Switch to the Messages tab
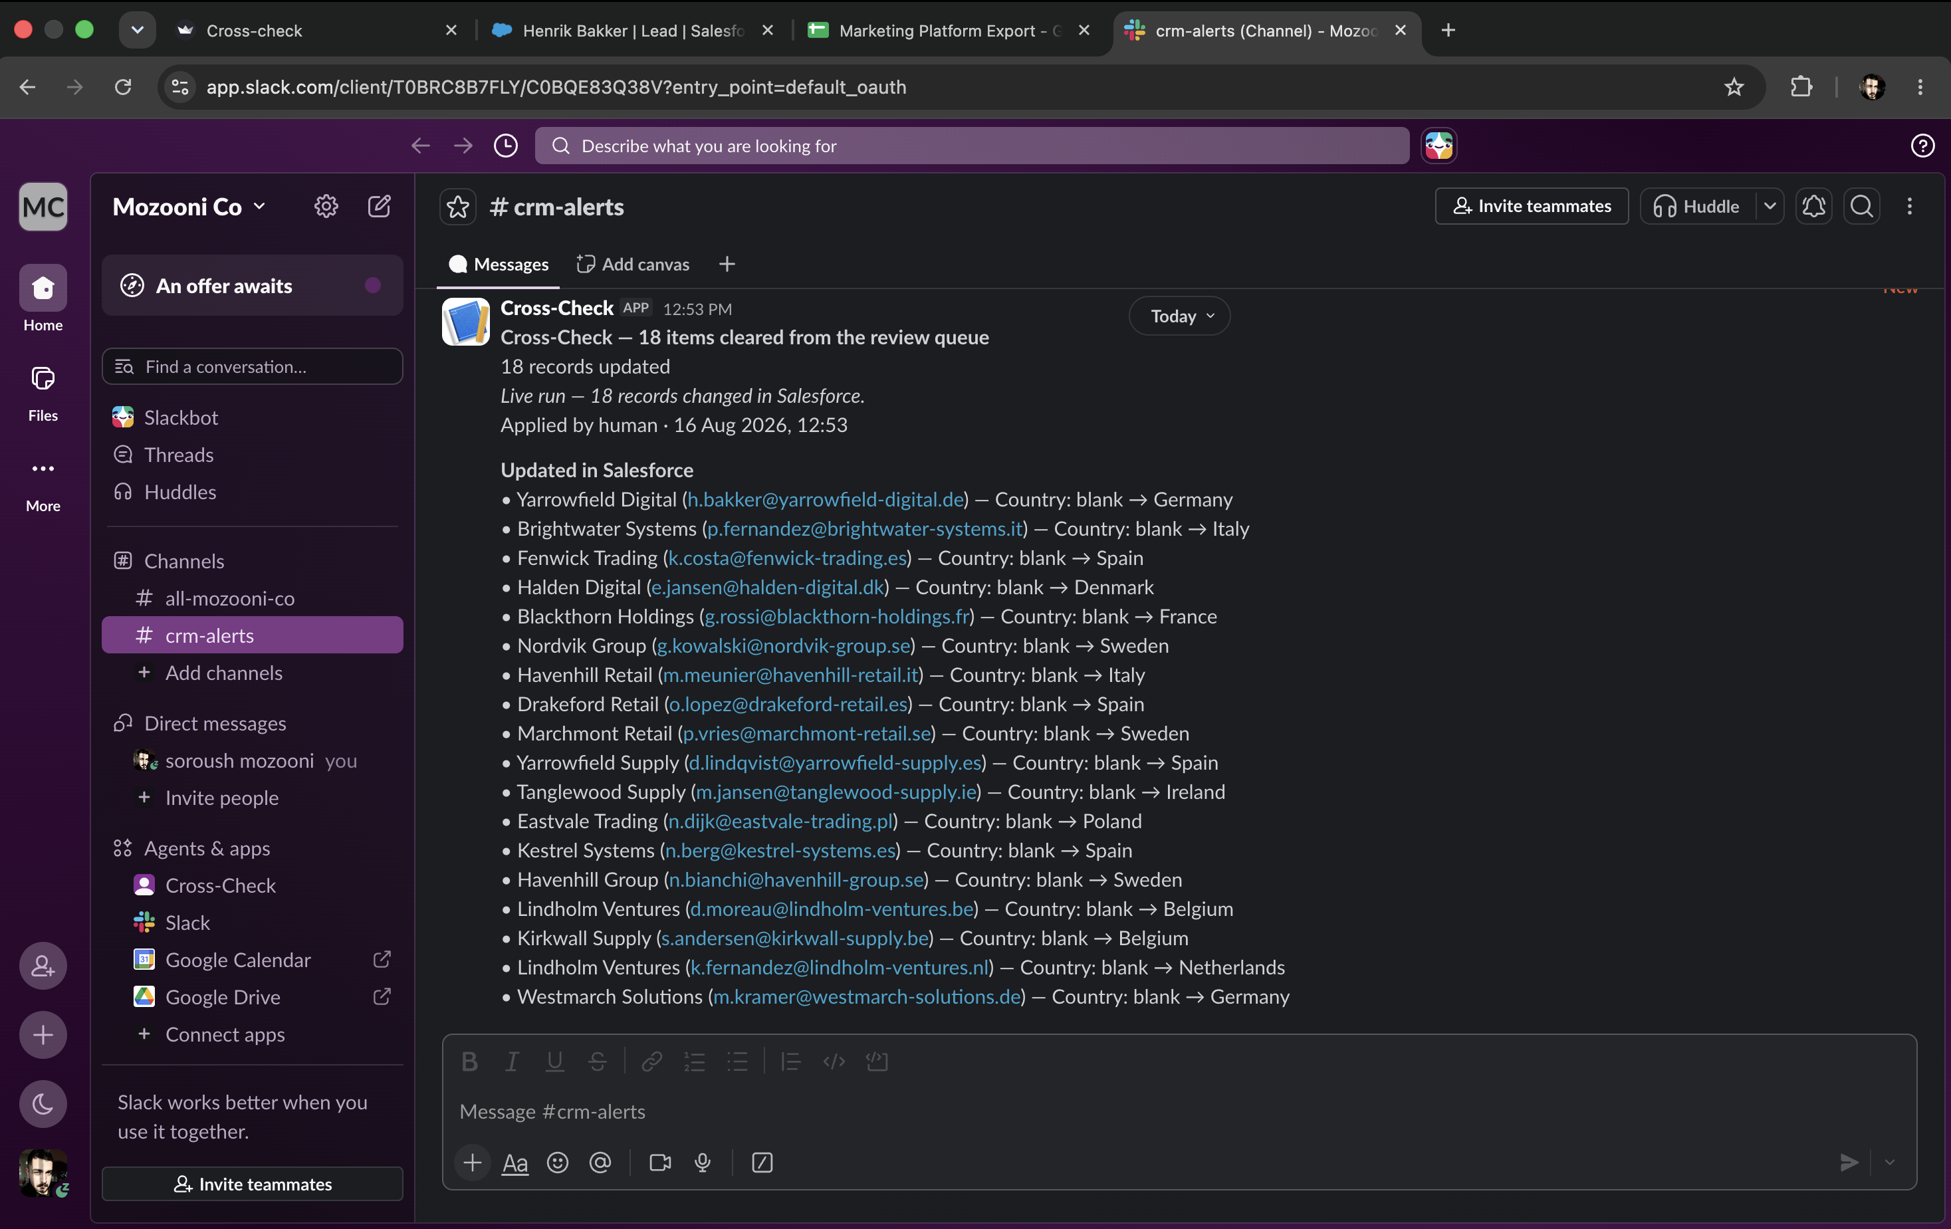The height and width of the screenshot is (1229, 1951). click(x=499, y=264)
